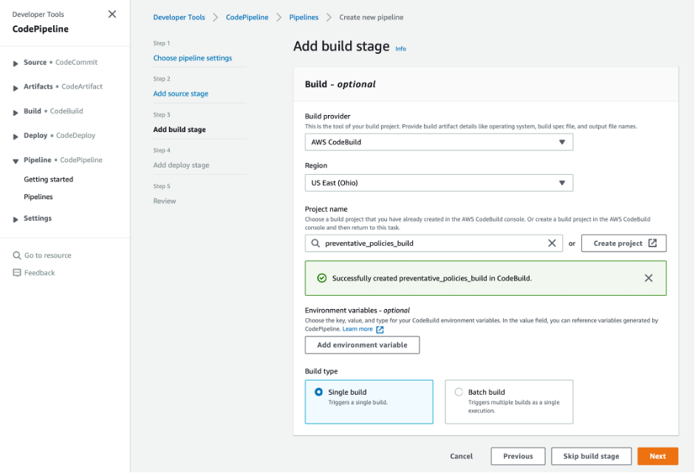Click the Go to resource magnifier icon
Viewport: 695px width, 473px height.
[18, 255]
